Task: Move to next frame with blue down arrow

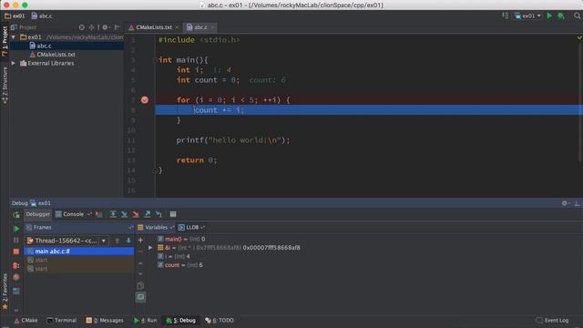Action: click(128, 241)
